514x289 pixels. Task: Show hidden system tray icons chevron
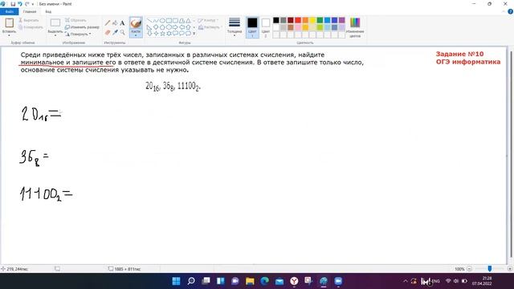click(405, 281)
